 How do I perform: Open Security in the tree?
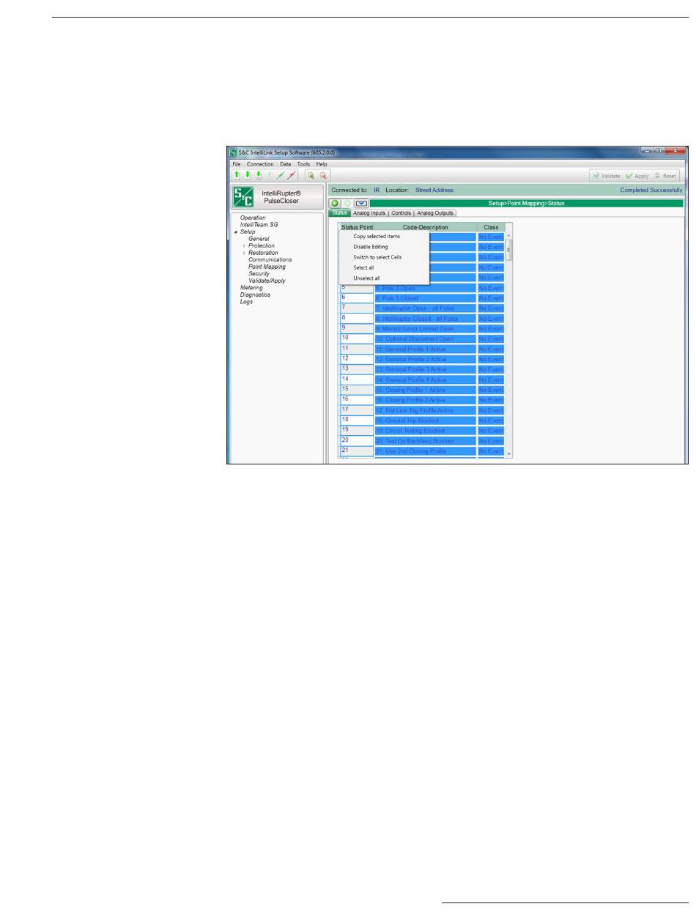(259, 273)
